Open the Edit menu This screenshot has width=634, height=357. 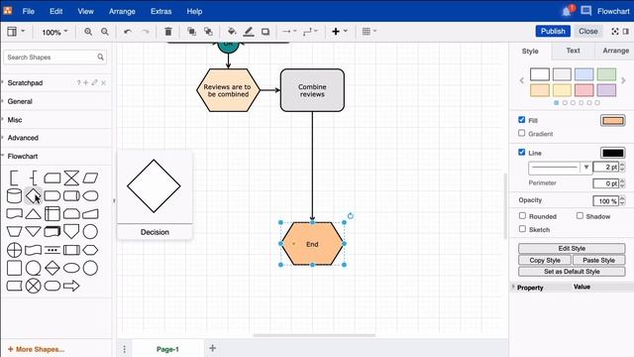click(x=55, y=11)
